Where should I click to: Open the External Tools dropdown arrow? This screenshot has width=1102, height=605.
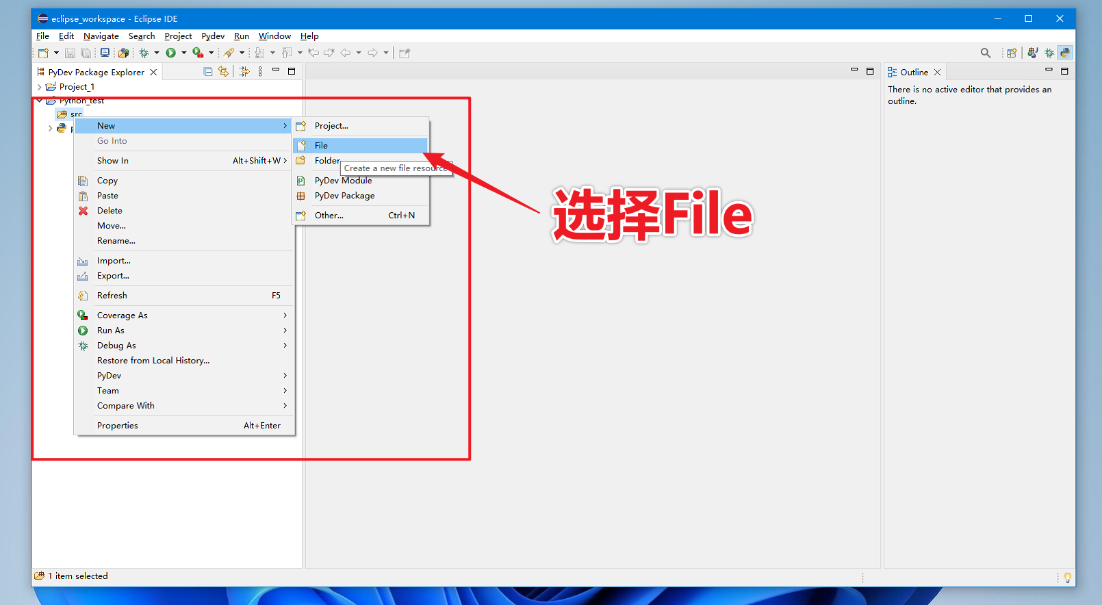click(211, 53)
